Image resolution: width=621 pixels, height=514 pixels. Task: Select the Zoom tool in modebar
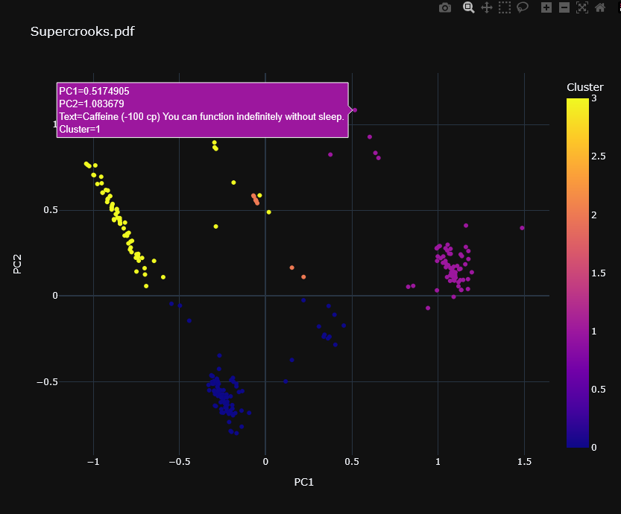[468, 7]
